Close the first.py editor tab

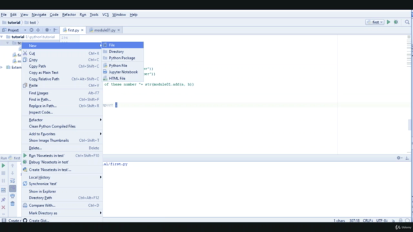pos(82,30)
